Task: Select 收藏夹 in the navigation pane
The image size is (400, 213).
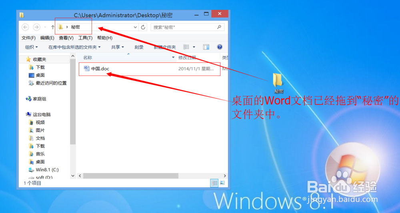Action: pyautogui.click(x=40, y=60)
